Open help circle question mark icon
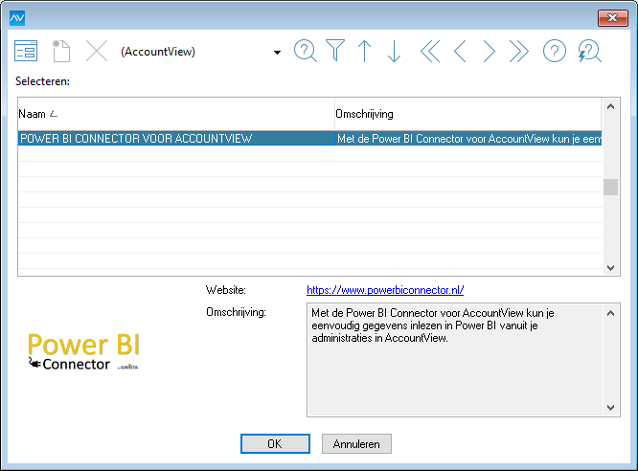638x471 pixels. (x=555, y=51)
